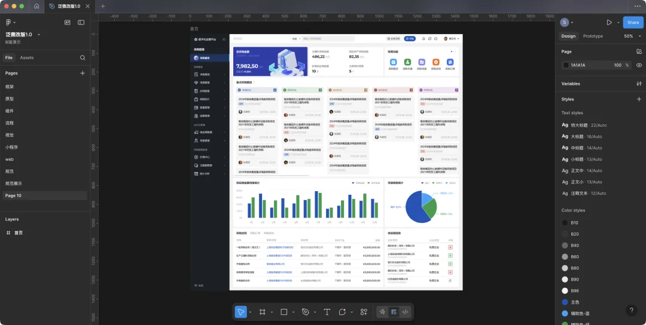The width and height of the screenshot is (646, 325).
Task: Switch to Dev Mode toggle
Action: (406, 312)
